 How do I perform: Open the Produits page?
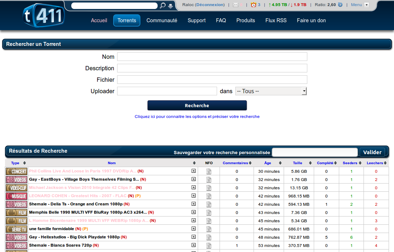245,20
